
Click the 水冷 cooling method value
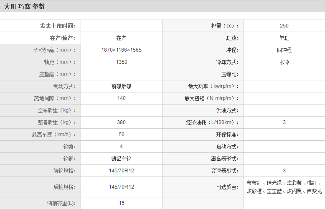coord(284,62)
